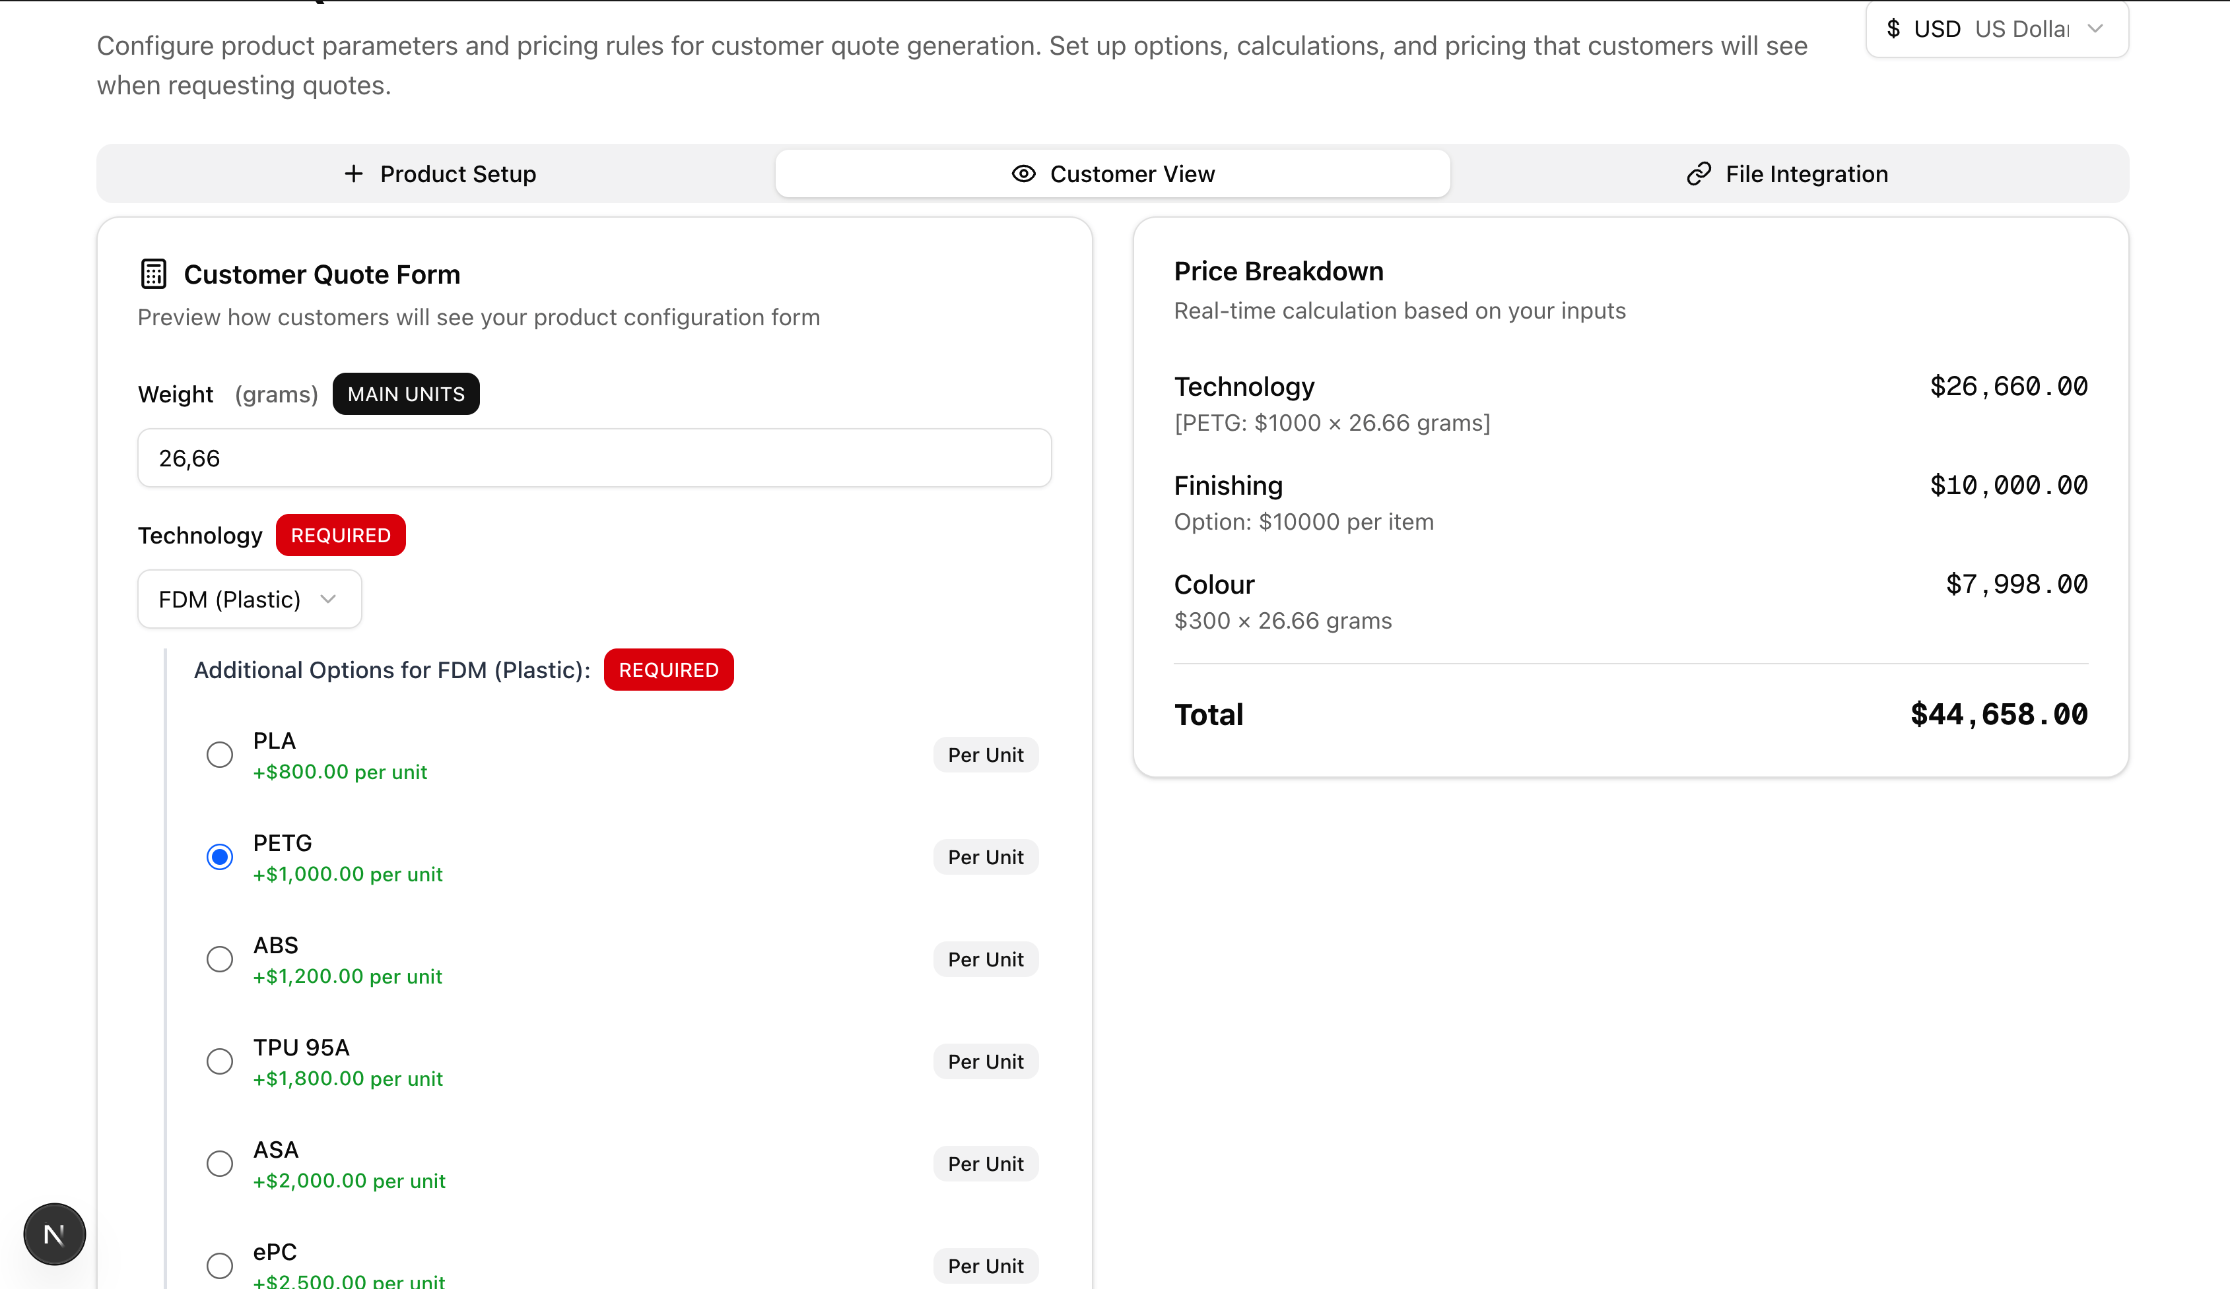Image resolution: width=2230 pixels, height=1289 pixels.
Task: Click the eye icon on Customer View
Action: [1023, 174]
